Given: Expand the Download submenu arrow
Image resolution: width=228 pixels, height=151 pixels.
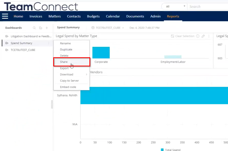Looking at the screenshot, I should click(x=87, y=74).
